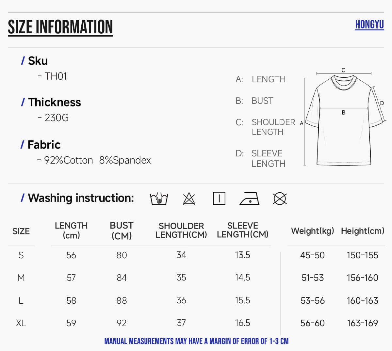Click shoulder value 34 for size S
This screenshot has width=392, height=351.
[181, 255]
